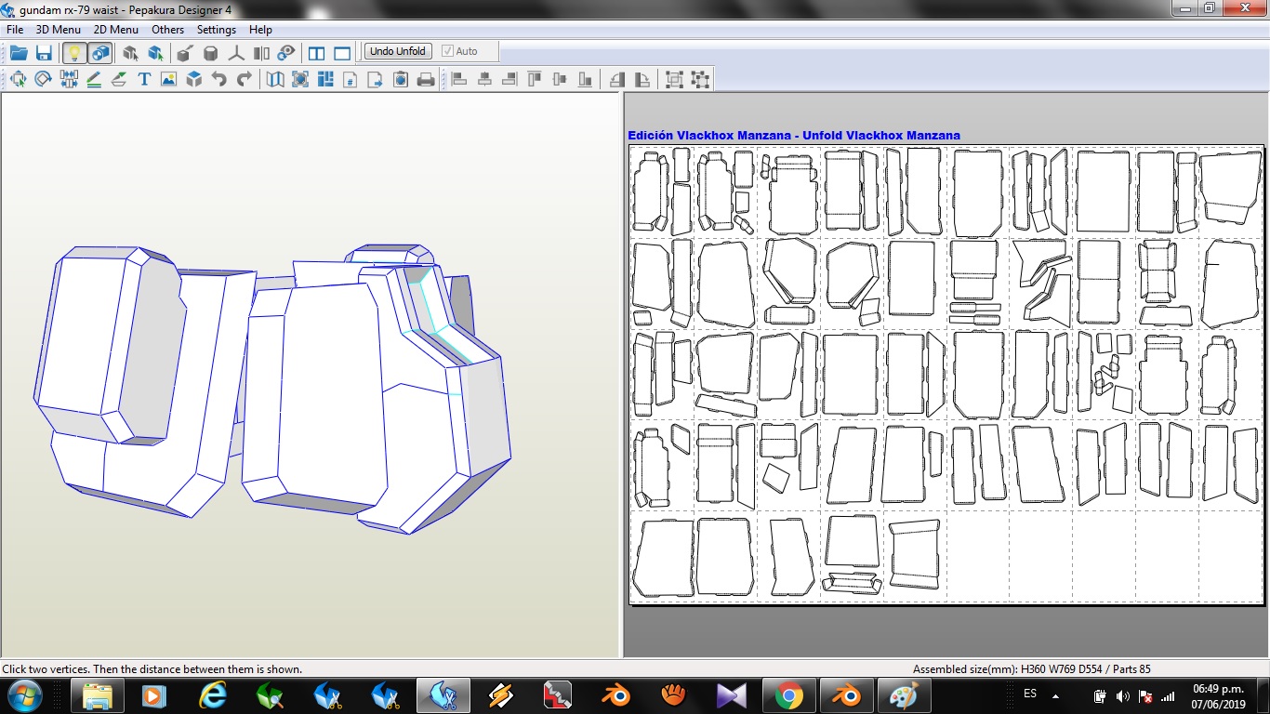The height and width of the screenshot is (714, 1270).
Task: Click the blue 3D cube icon in second toolbar
Action: click(x=193, y=79)
